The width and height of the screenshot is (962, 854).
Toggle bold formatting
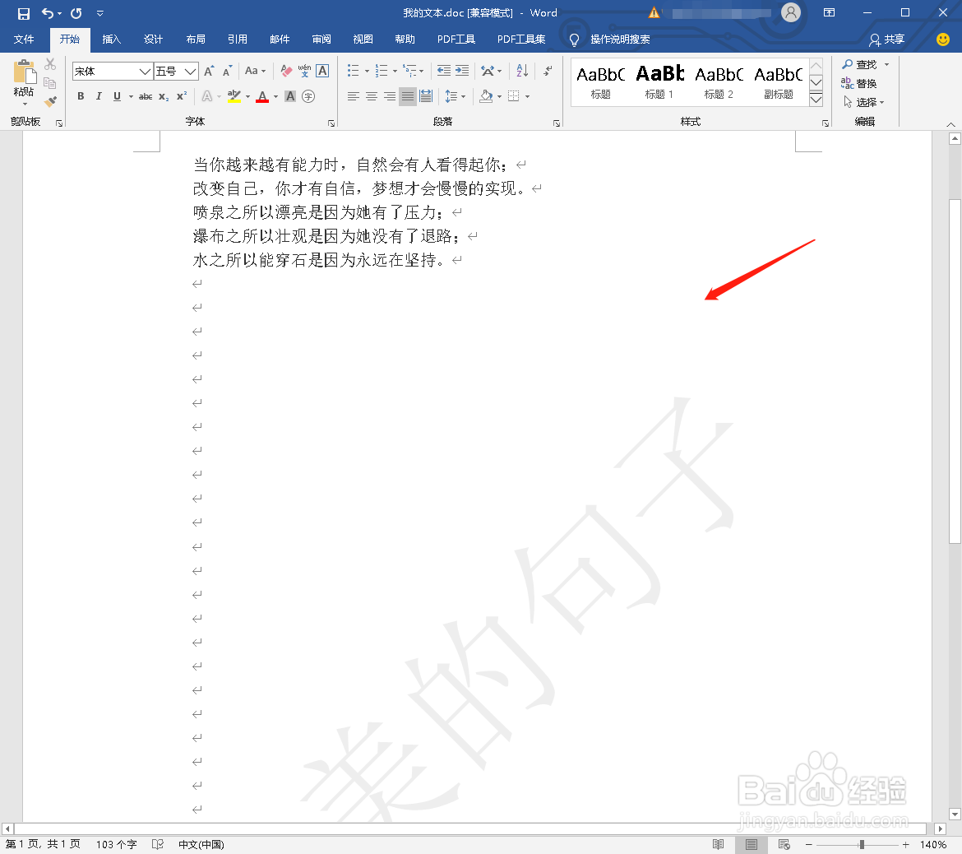80,96
